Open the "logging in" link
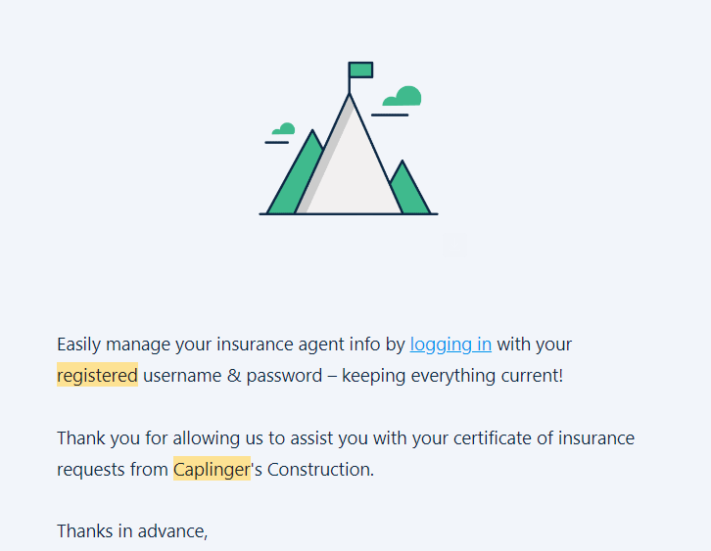This screenshot has width=711, height=551. pos(450,344)
